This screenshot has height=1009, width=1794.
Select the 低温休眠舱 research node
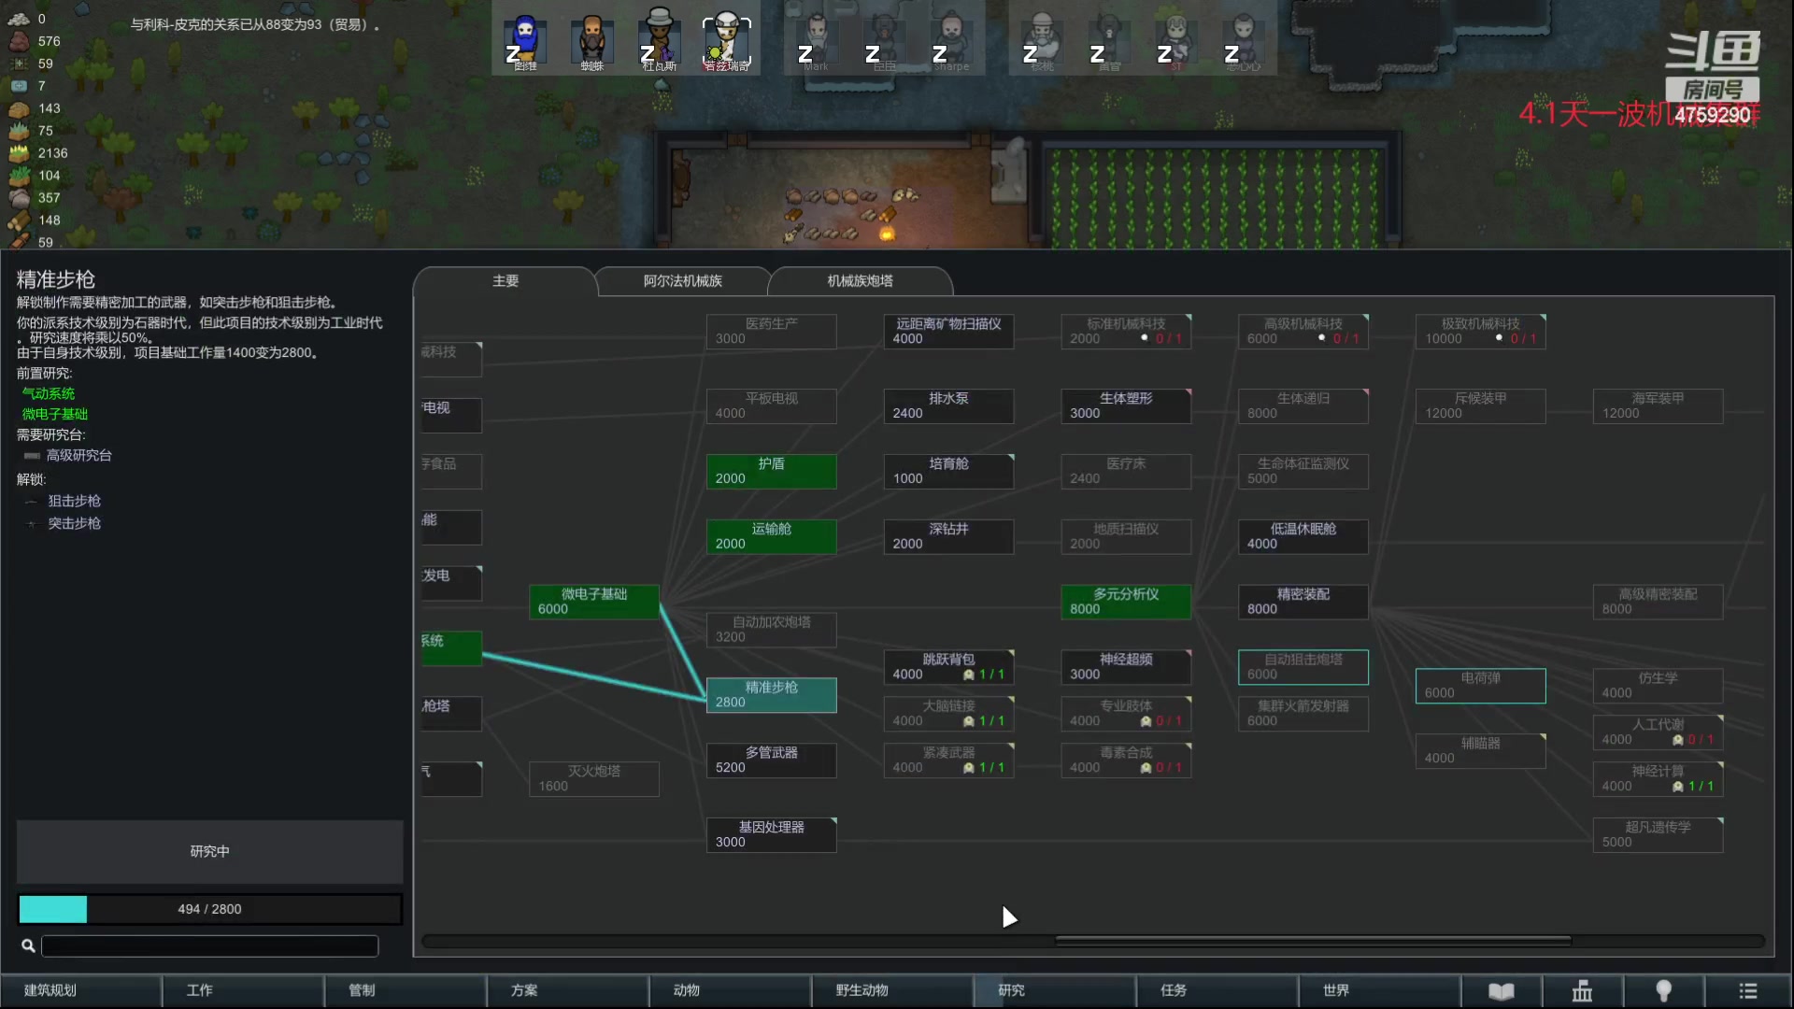(1303, 536)
